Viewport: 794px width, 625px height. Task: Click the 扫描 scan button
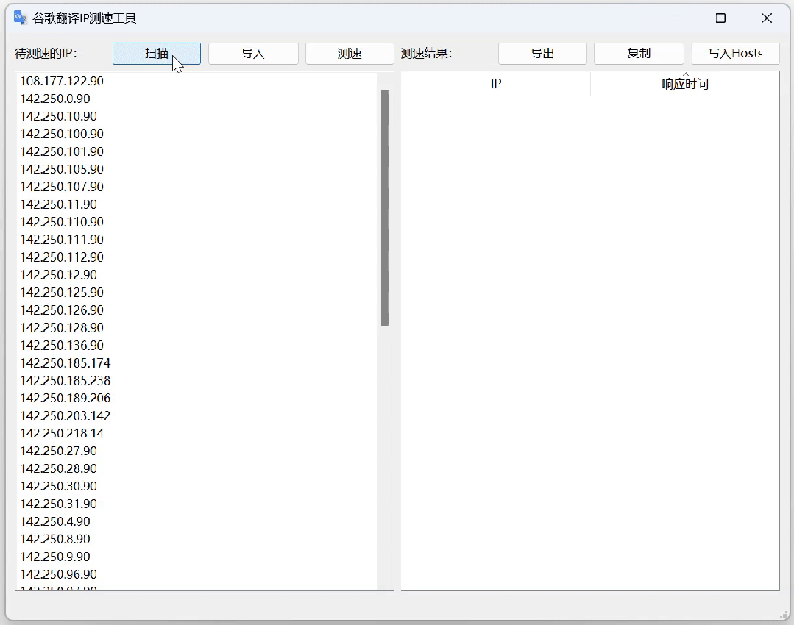click(x=157, y=54)
